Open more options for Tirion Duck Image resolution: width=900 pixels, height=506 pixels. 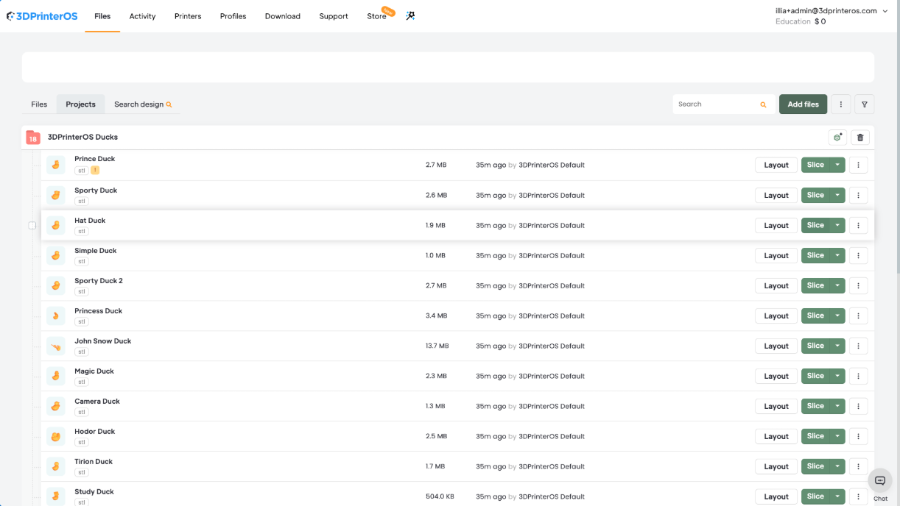click(x=859, y=466)
